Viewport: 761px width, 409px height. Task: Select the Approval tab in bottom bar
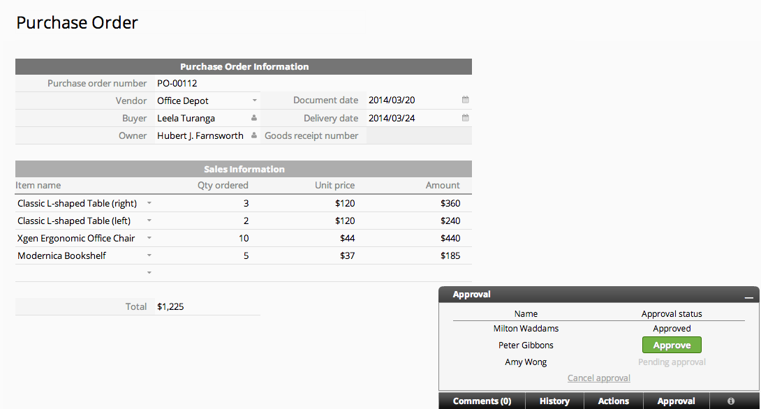676,401
